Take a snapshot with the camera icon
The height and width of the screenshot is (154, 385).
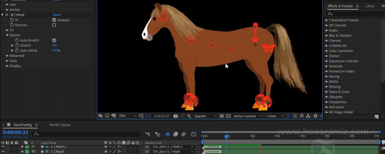point(175,116)
